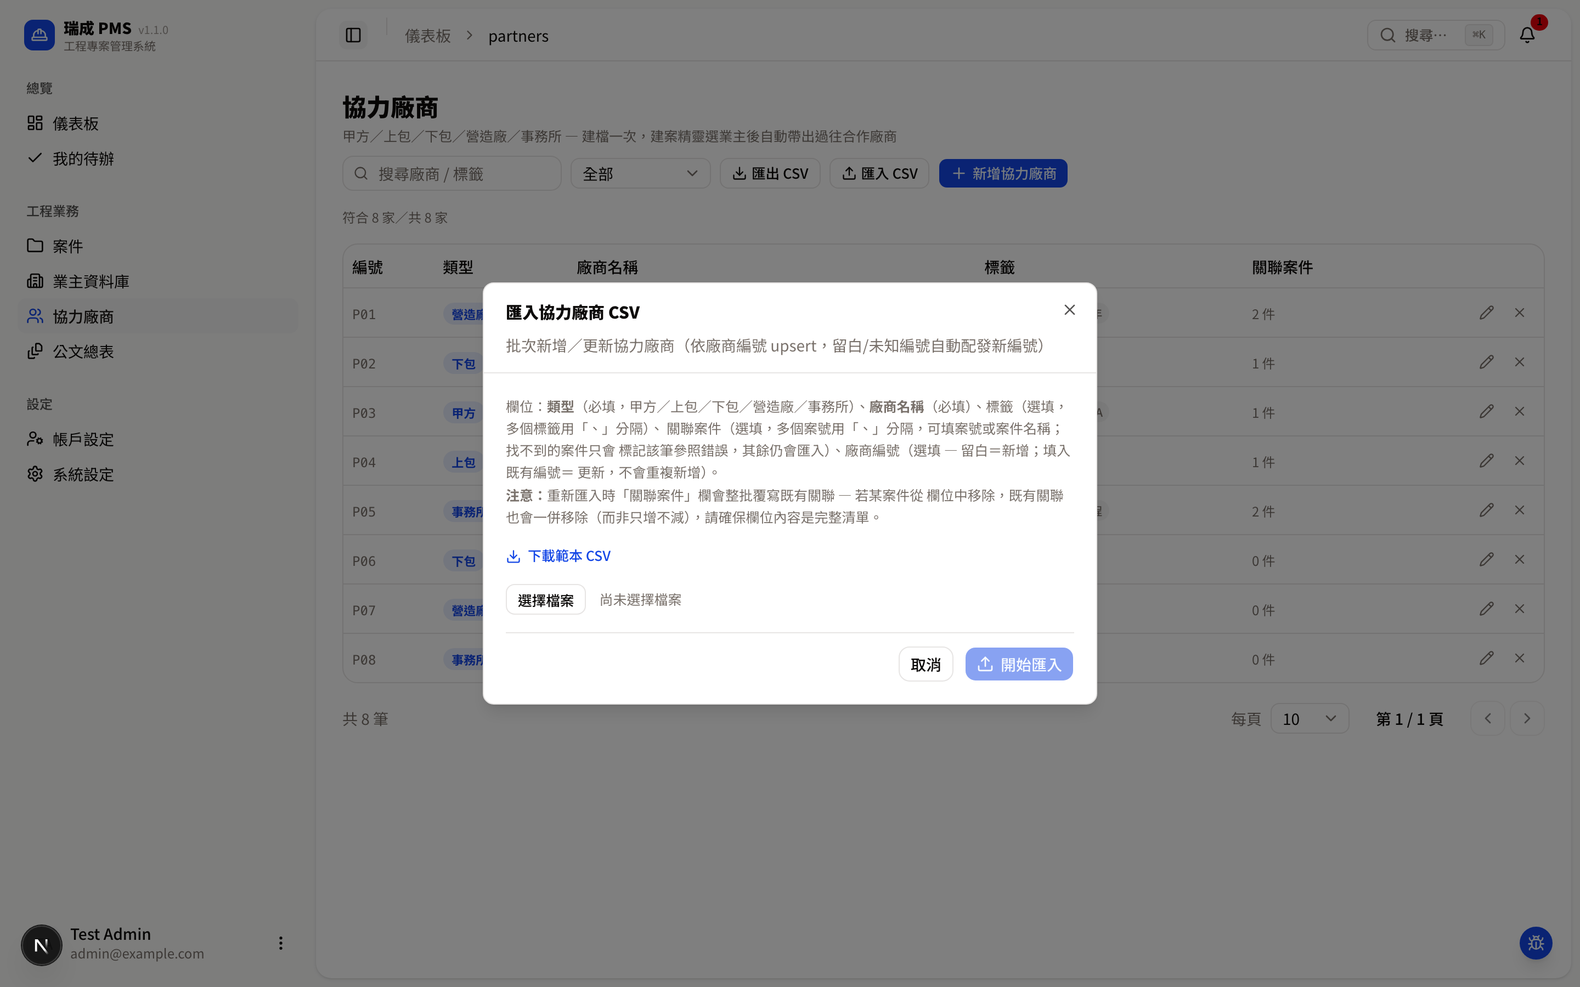
Task: Close the 匯入協力廠商 CSV dialog
Action: pyautogui.click(x=1069, y=310)
